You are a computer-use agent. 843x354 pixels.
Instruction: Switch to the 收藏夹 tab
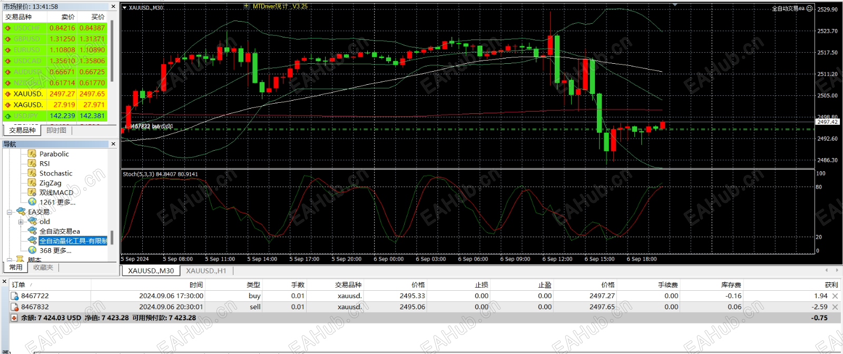43,268
